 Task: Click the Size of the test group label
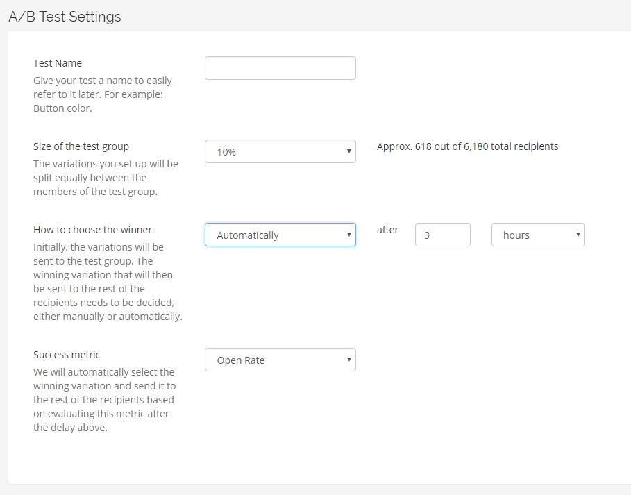[x=81, y=146]
